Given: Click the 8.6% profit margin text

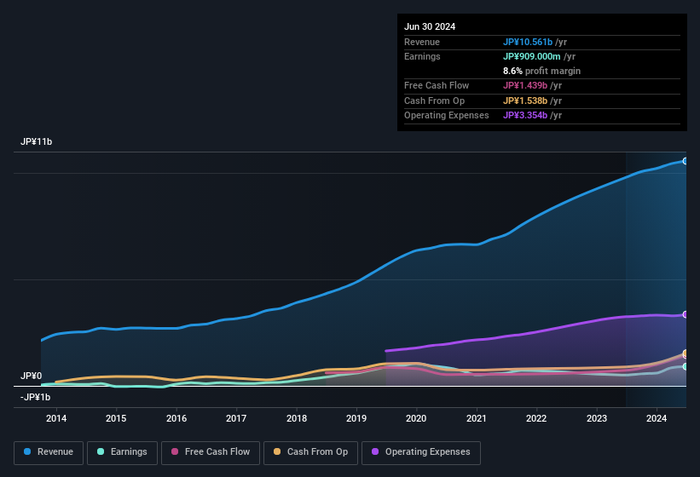Looking at the screenshot, I should tap(541, 71).
